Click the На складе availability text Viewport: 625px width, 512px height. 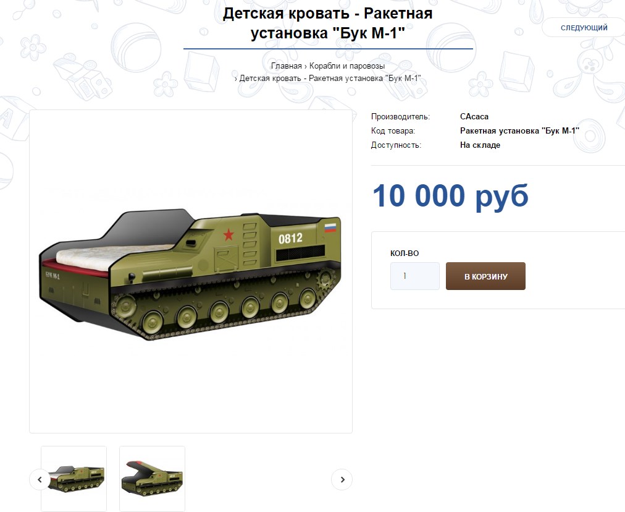[x=480, y=145]
